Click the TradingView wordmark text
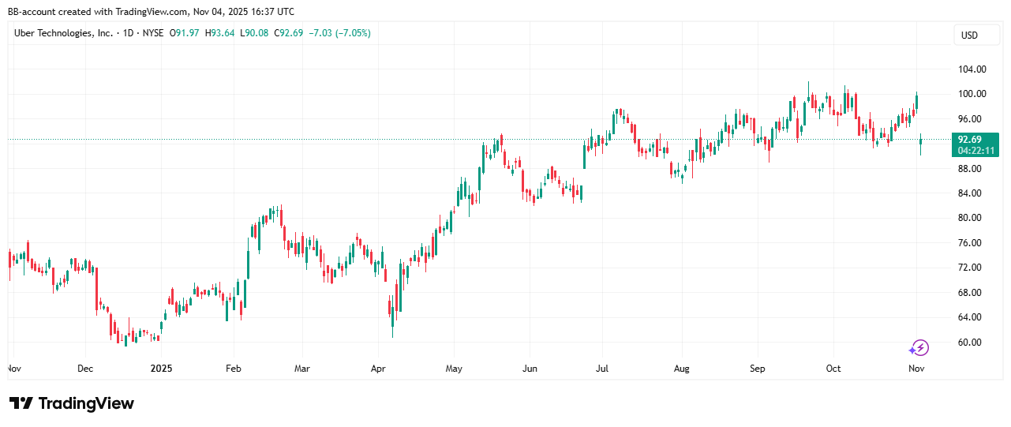 [86, 403]
